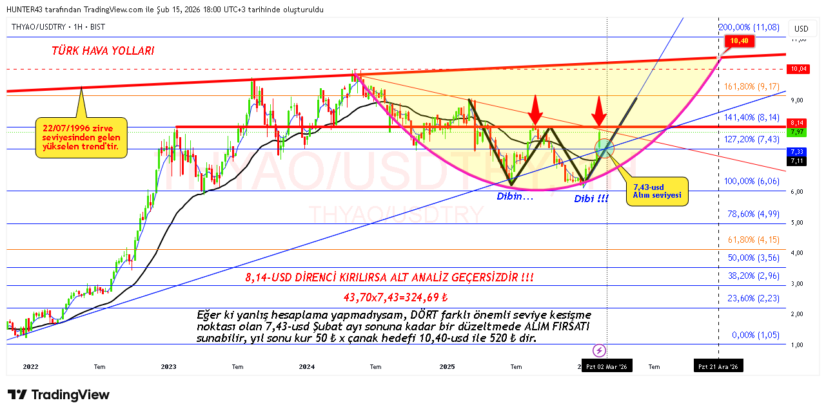The width and height of the screenshot is (826, 414).
Task: Click the TÜRK HAVA YOLLARI title text
Action: pyautogui.click(x=103, y=51)
